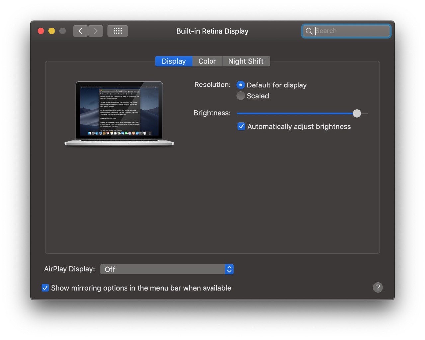Screen dimensions: 425x340
Task: Click the Brightness label
Action: point(212,113)
